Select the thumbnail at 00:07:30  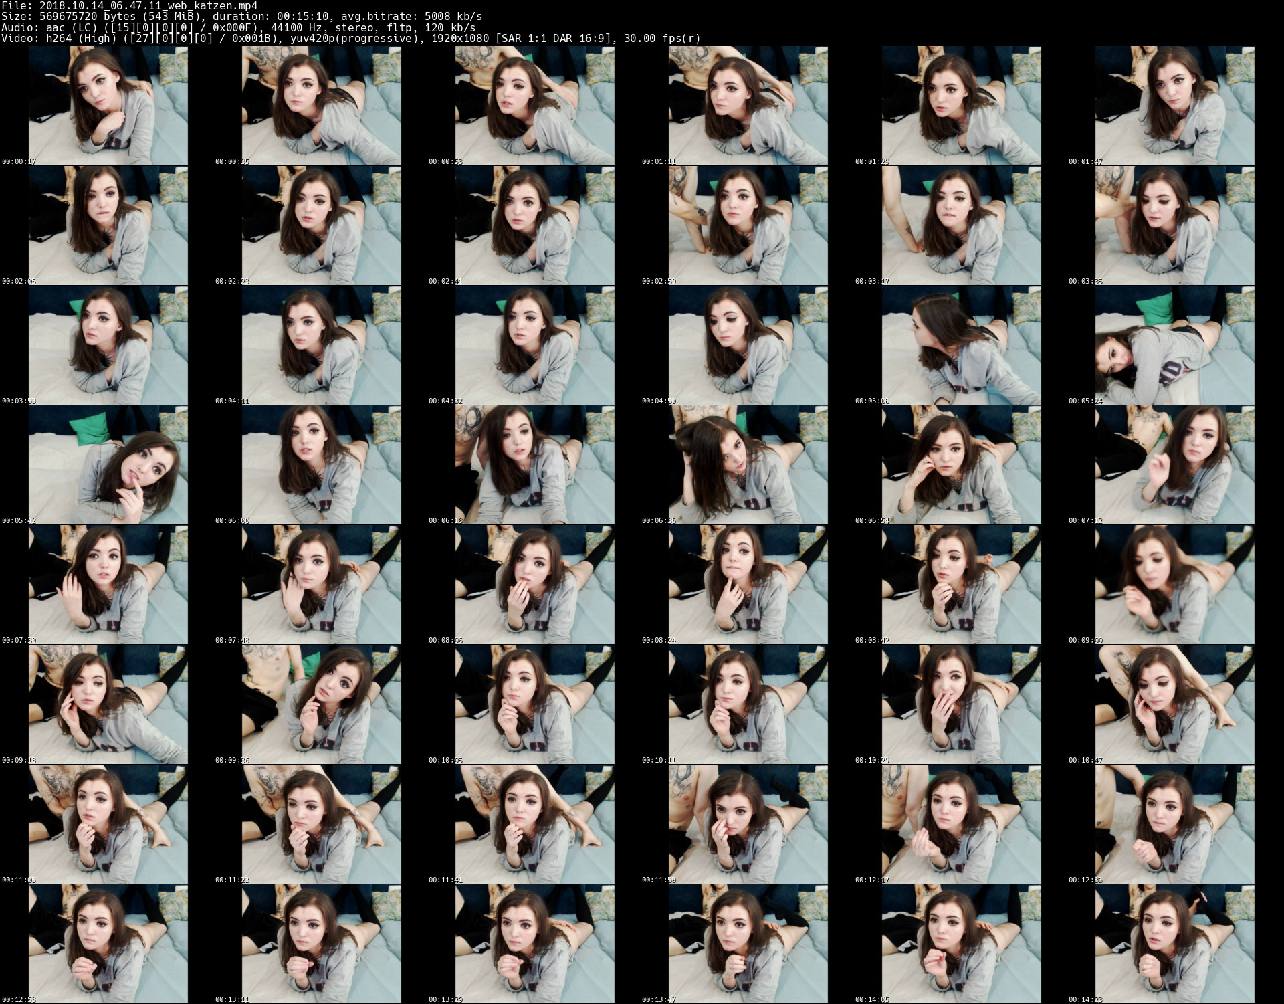tap(108, 585)
